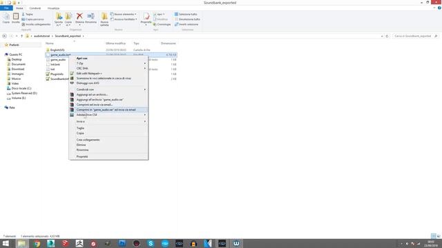Open the Accesso facilitato dropdown
Image resolution: width=442 pixels, height=248 pixels.
(124, 19)
